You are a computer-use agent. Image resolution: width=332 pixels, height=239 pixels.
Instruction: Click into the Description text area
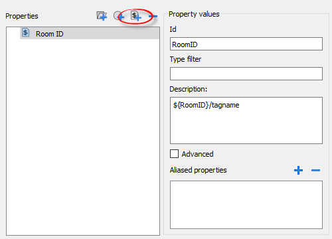[246, 120]
